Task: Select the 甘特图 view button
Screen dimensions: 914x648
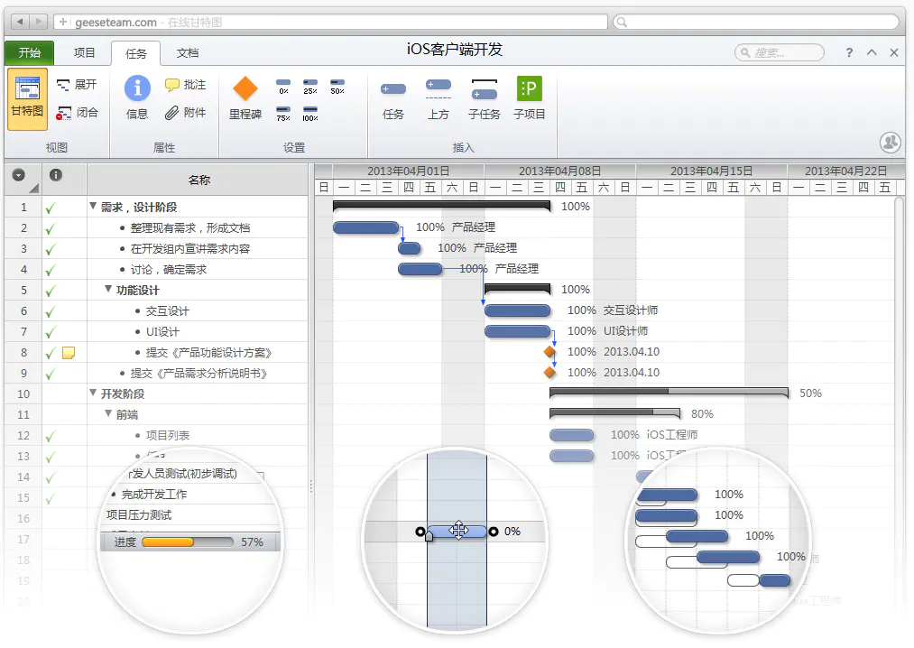Action: [x=27, y=99]
